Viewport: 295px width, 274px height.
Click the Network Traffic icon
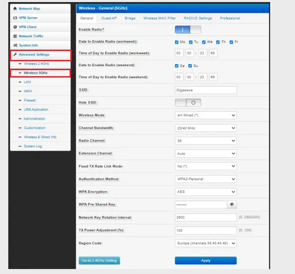15,36
